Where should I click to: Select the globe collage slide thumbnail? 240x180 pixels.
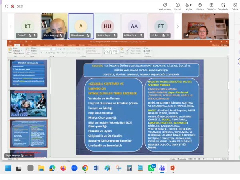tap(29, 104)
